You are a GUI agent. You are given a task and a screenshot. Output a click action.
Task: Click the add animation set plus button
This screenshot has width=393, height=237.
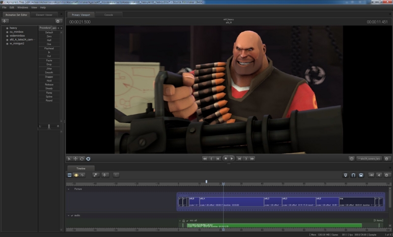[5, 21]
